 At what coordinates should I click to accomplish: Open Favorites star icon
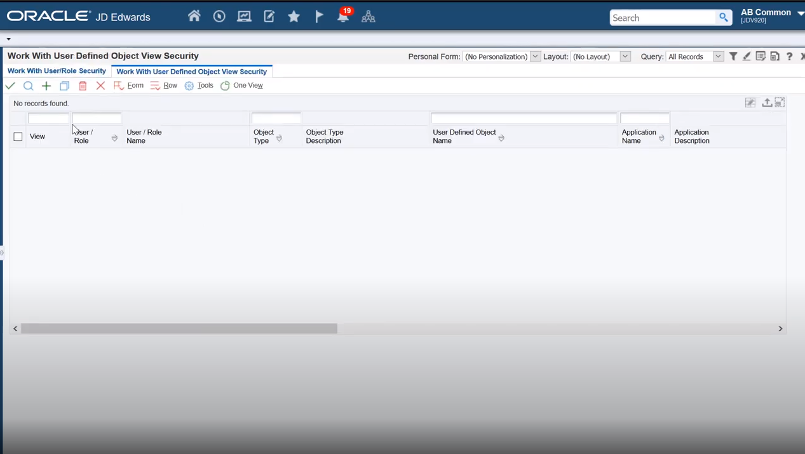coord(294,17)
